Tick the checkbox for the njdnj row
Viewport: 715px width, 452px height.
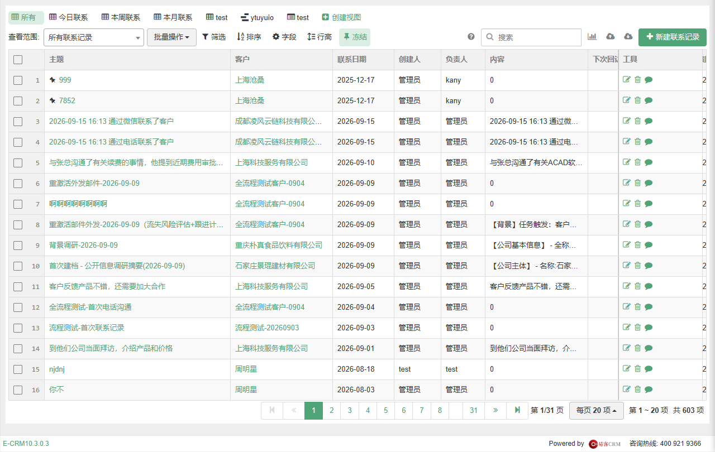pos(18,369)
